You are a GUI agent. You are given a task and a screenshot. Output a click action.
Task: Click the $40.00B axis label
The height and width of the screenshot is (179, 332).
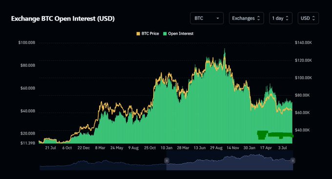[x=28, y=111]
